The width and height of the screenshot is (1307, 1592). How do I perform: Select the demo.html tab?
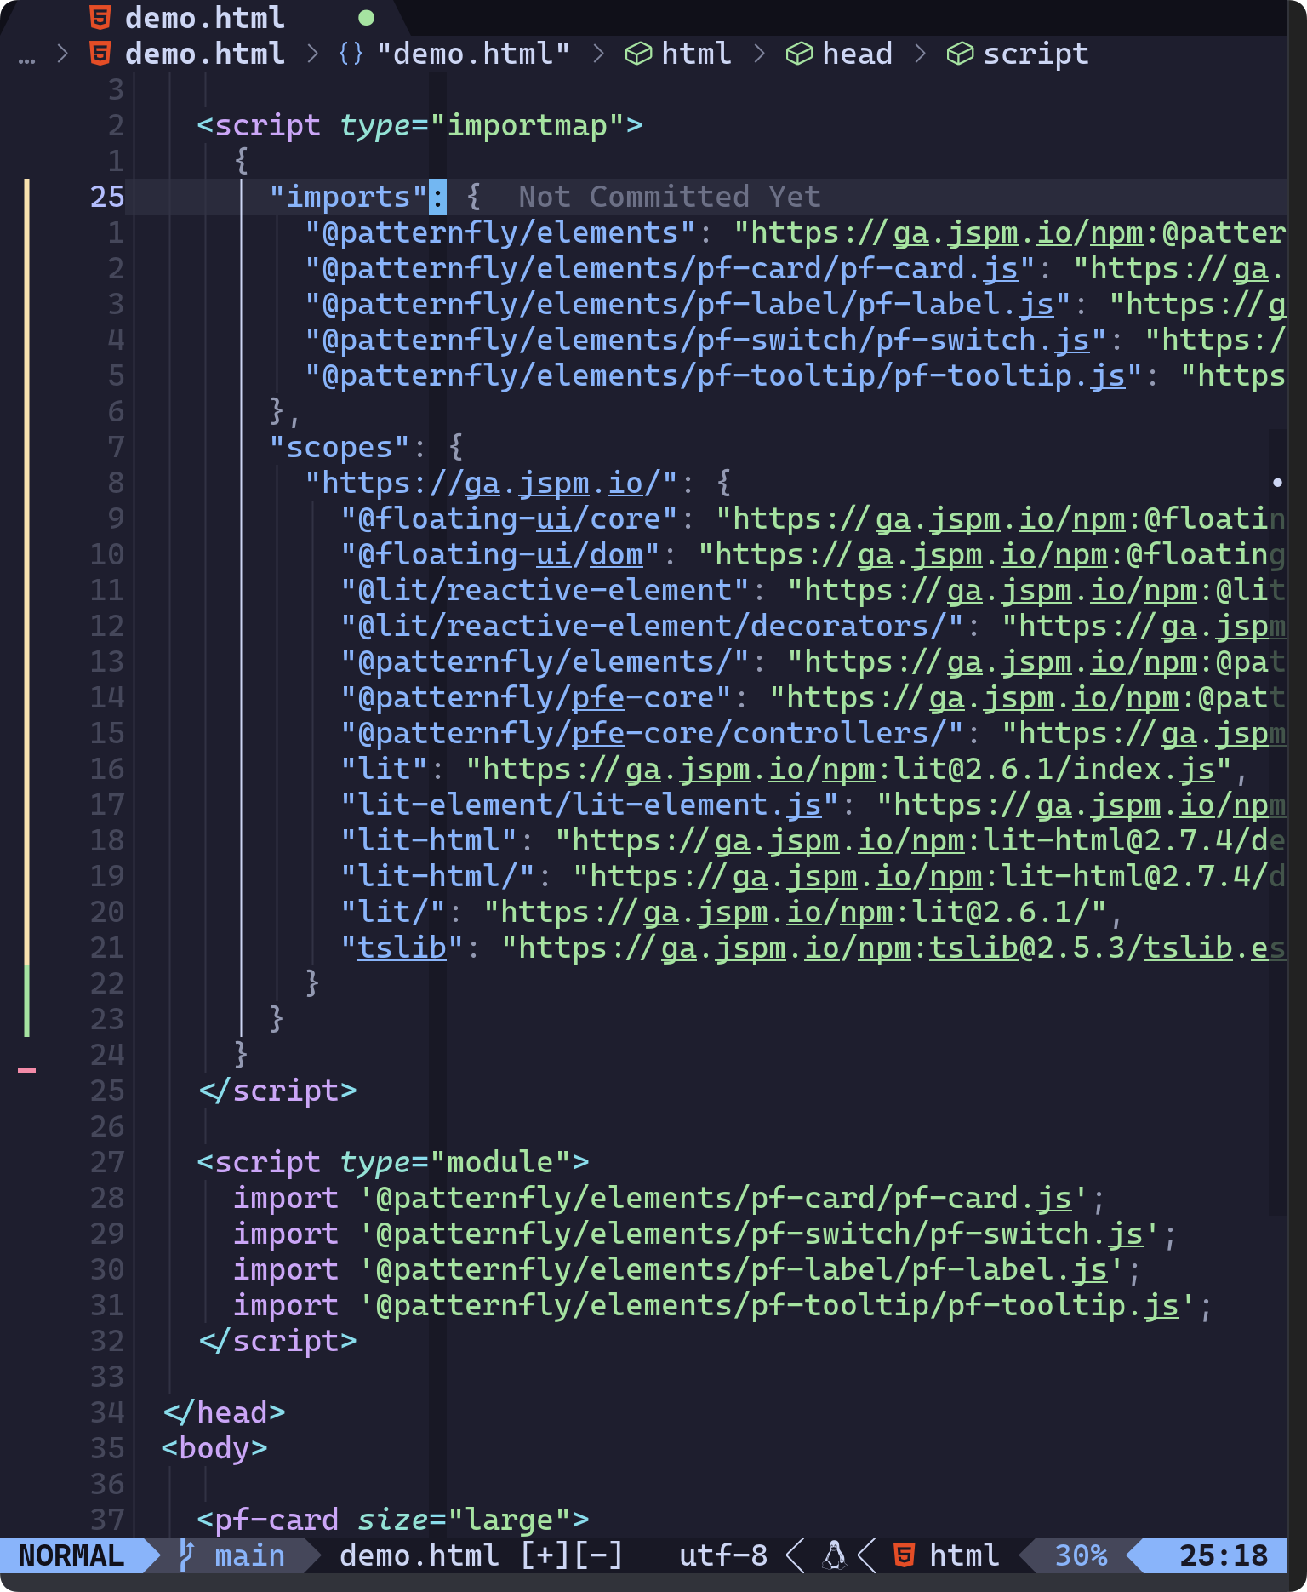[x=204, y=17]
